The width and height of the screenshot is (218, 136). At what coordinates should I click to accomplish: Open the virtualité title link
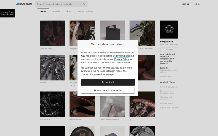point(45,119)
